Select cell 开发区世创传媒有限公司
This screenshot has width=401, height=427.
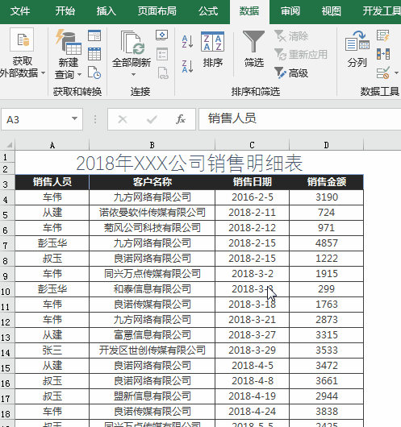pos(152,350)
